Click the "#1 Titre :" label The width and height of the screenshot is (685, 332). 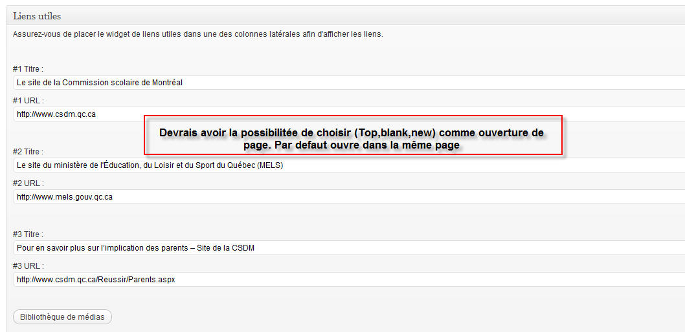tap(28, 69)
